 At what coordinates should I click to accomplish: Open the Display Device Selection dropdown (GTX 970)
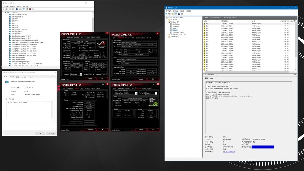coord(136,93)
